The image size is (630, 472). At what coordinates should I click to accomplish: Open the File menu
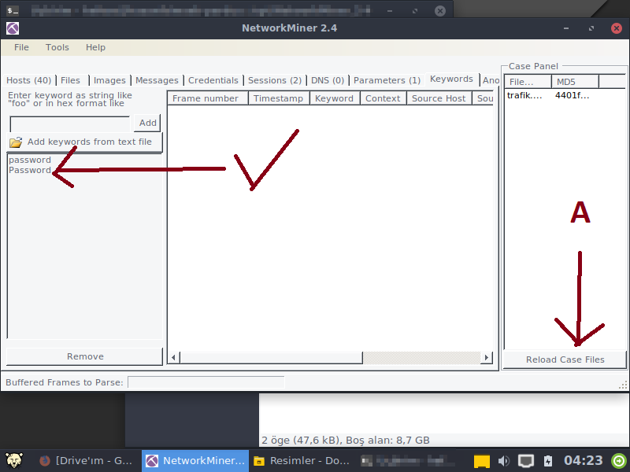click(x=21, y=47)
